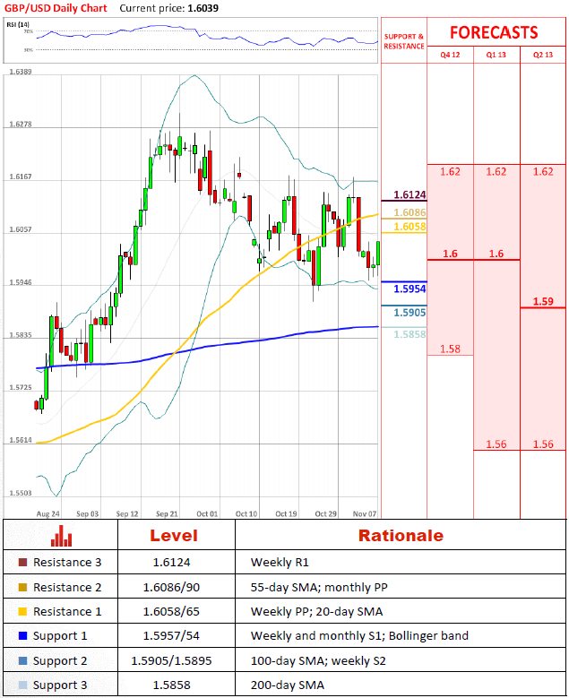Viewport: 569px width, 698px height.
Task: Select the Q2 13 forecast column header
Action: click(543, 55)
